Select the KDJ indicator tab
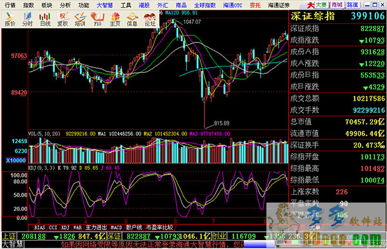 click(x=65, y=227)
